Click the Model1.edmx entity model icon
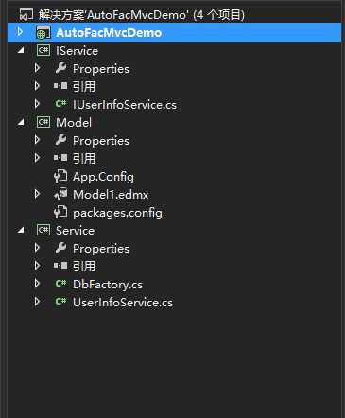This screenshot has width=345, height=418. click(x=60, y=194)
